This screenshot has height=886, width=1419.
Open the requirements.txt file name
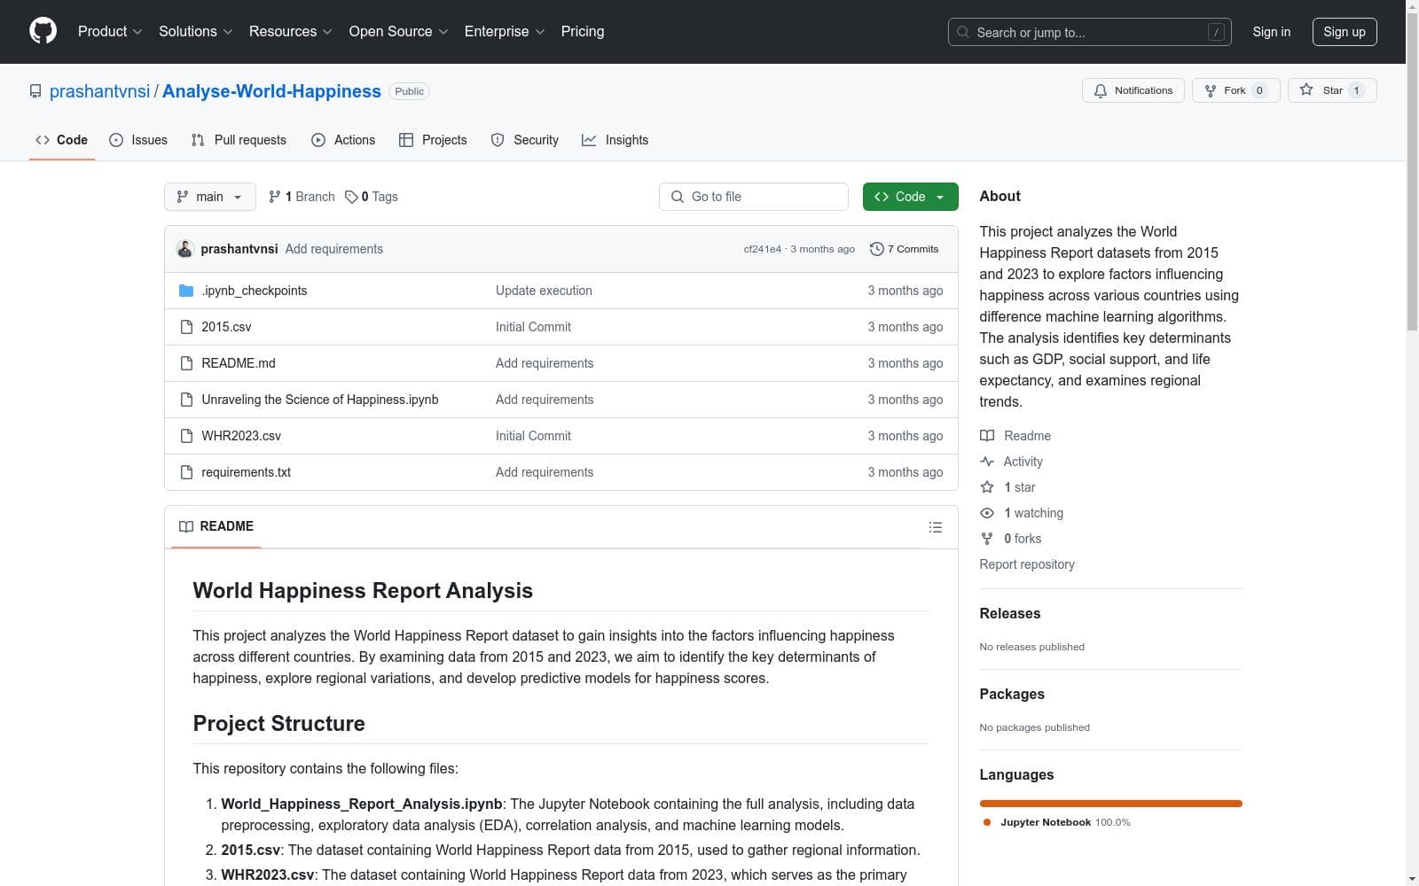pyautogui.click(x=246, y=472)
